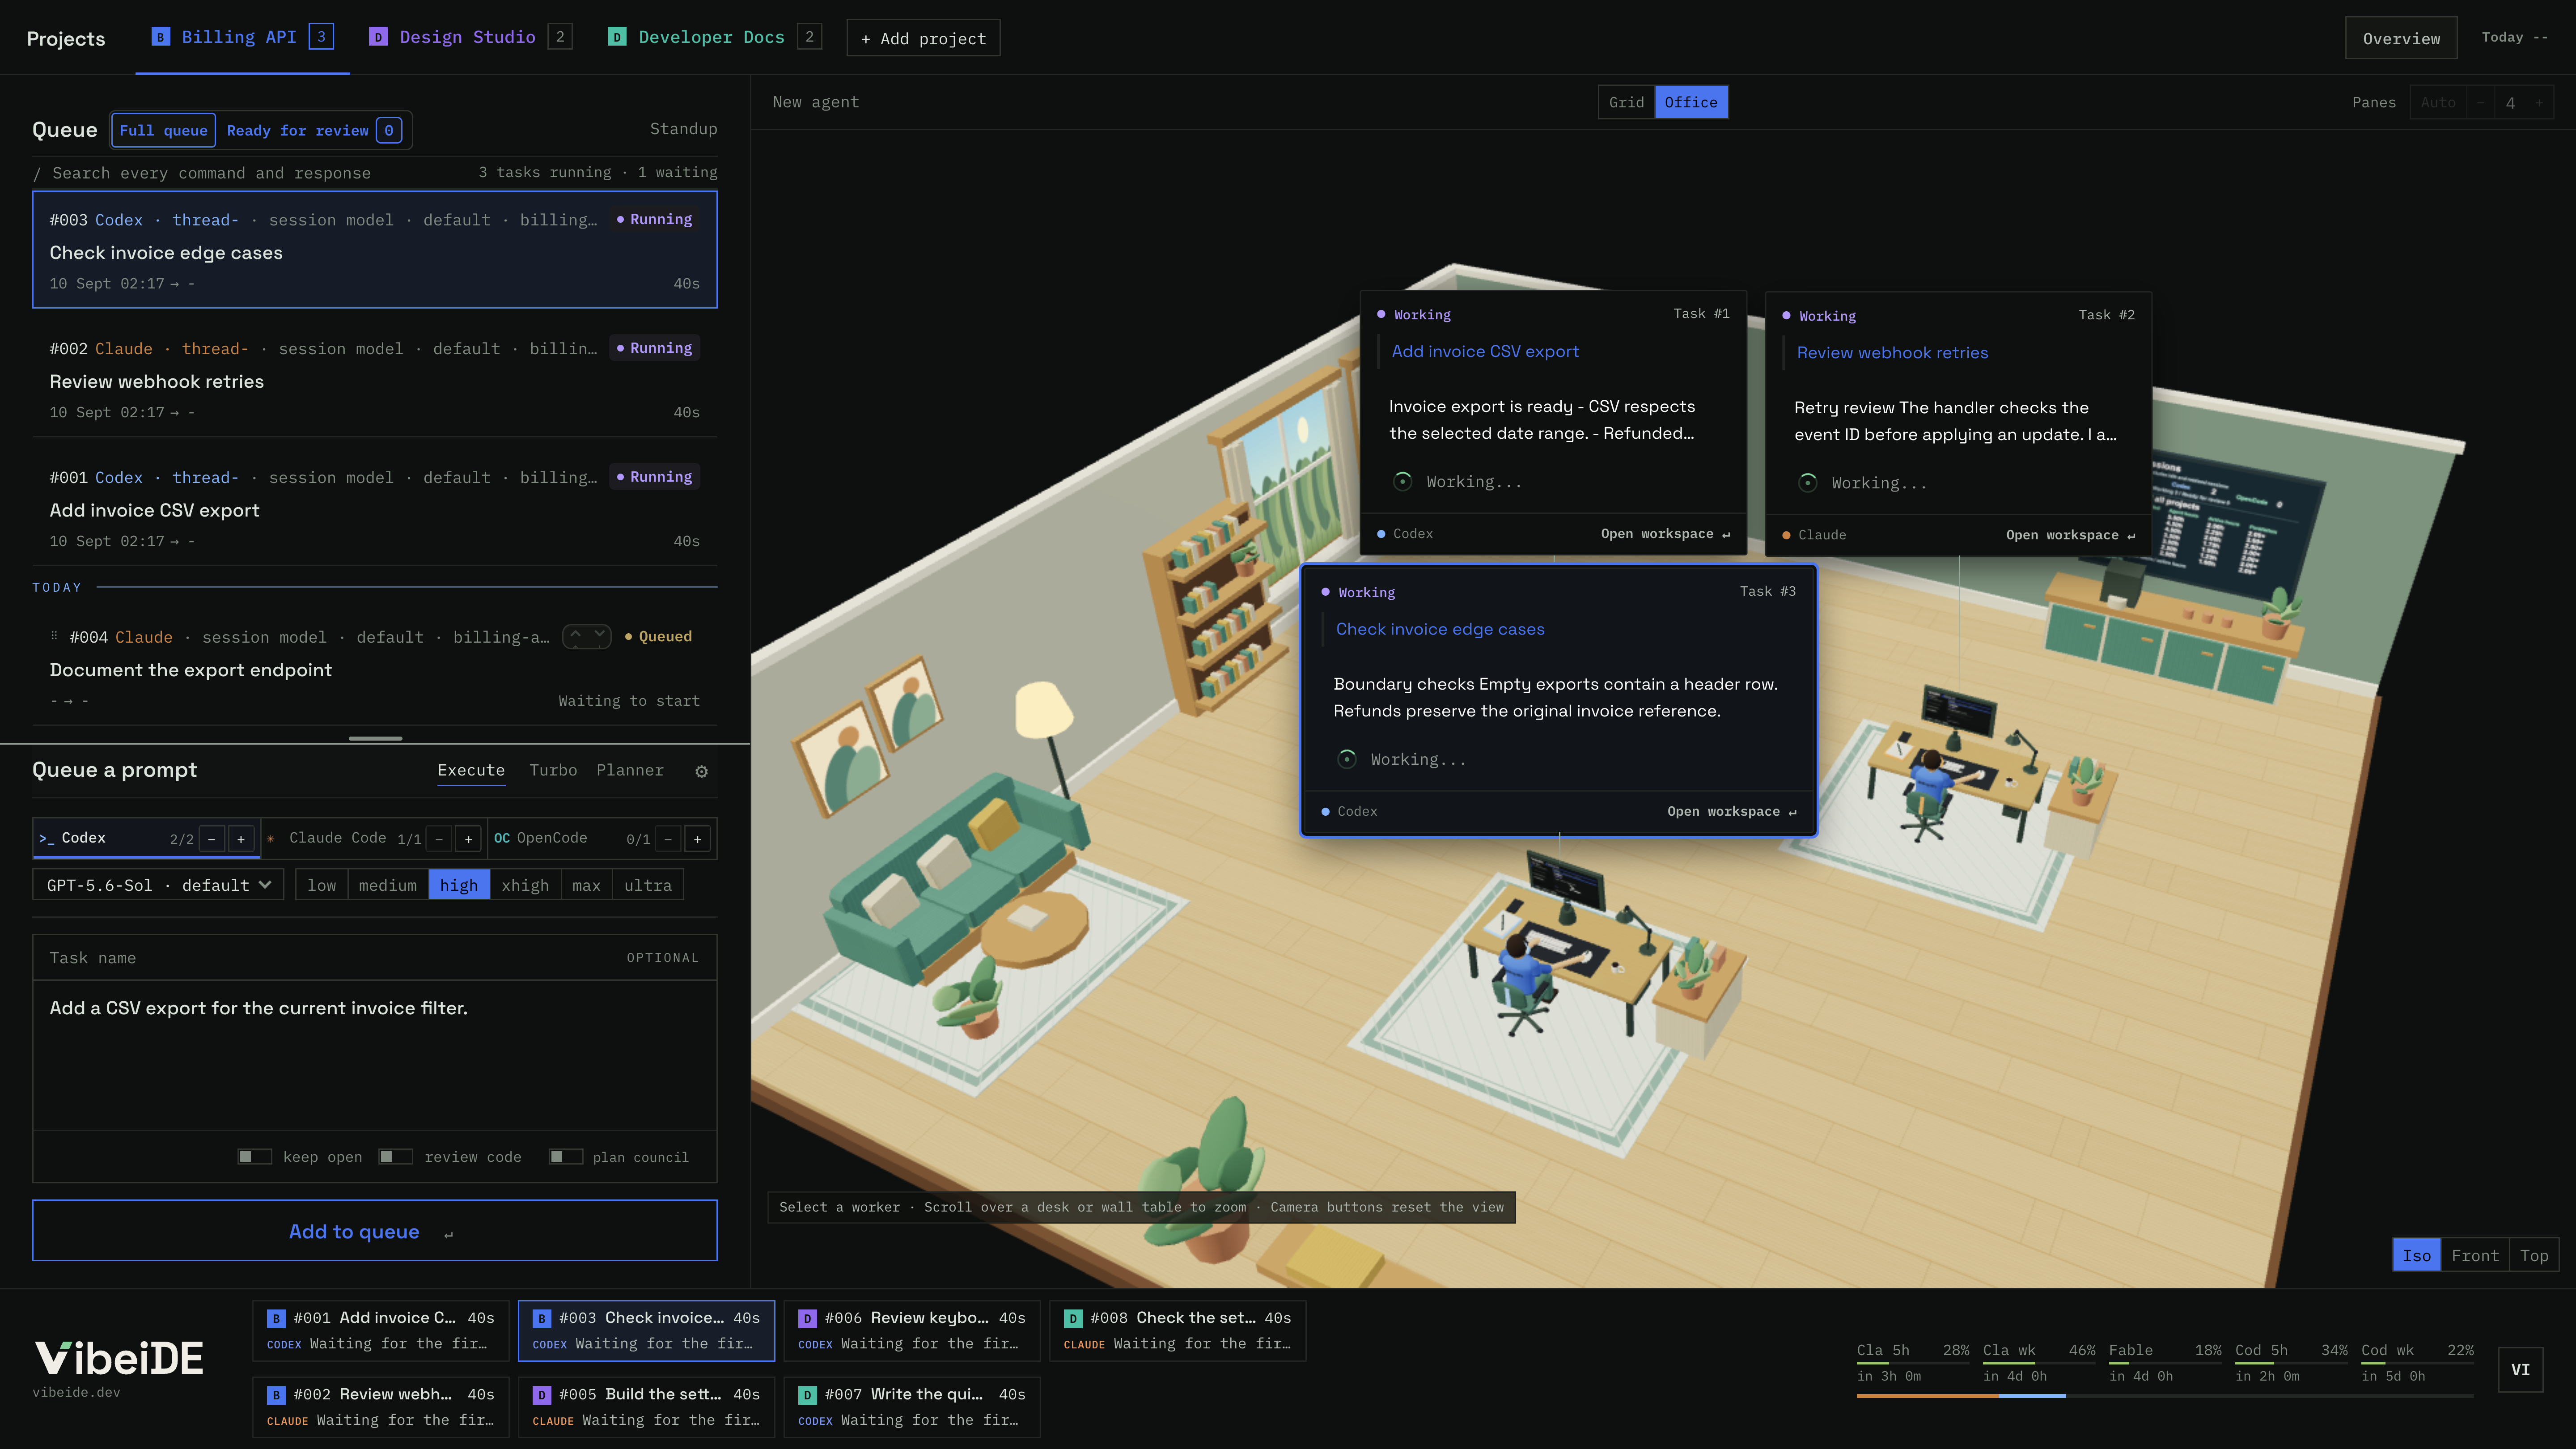The height and width of the screenshot is (1449, 2576).
Task: Move task #004 up in the queue
Action: pyautogui.click(x=576, y=635)
